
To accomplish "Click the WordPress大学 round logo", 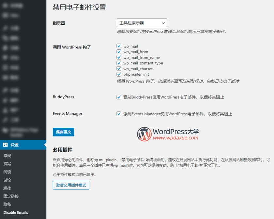I will tap(144, 134).
